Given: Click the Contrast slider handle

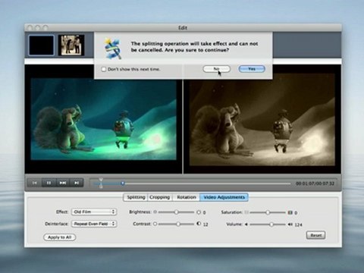Looking at the screenshot, I should tap(178, 224).
